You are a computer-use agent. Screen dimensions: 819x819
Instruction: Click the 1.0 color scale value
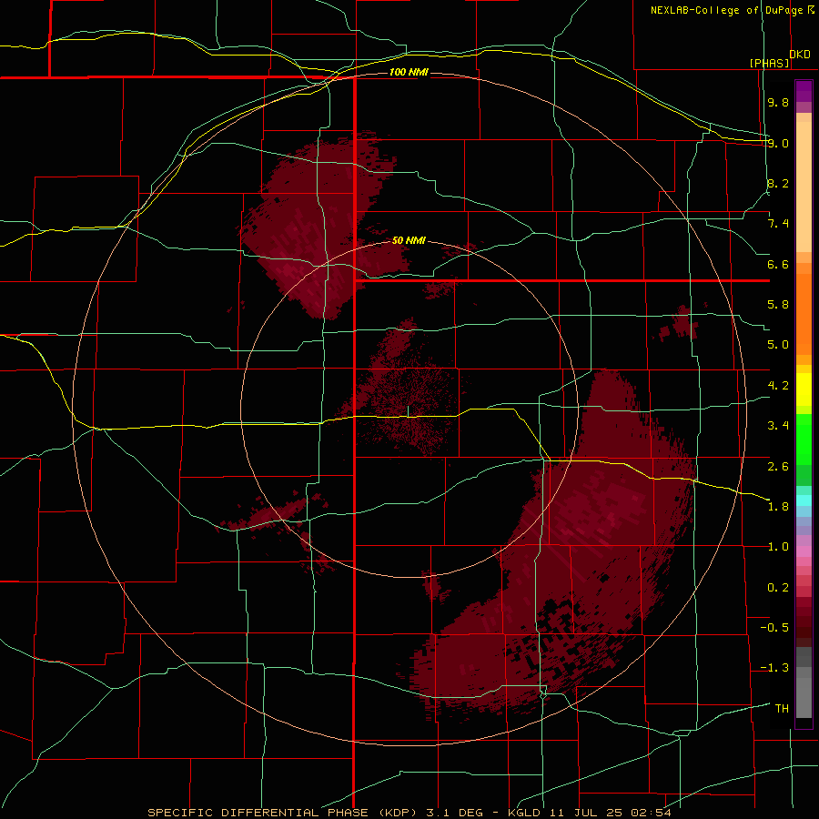coord(778,547)
